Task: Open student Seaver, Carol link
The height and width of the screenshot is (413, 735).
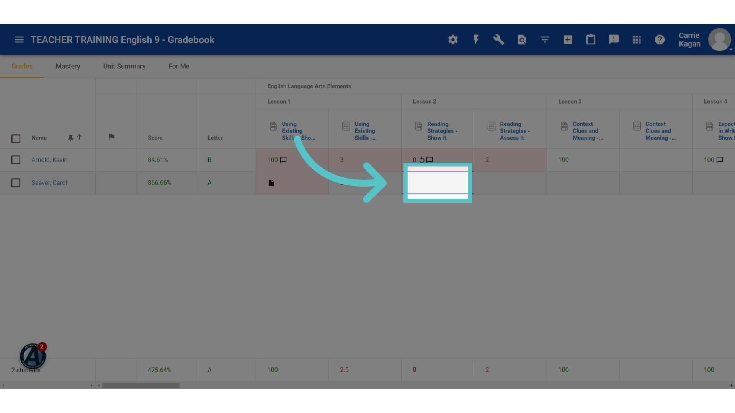Action: (49, 183)
